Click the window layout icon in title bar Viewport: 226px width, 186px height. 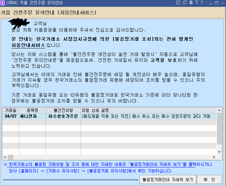pos(178,3)
